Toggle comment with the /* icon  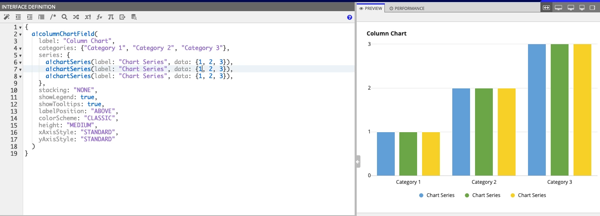tap(53, 17)
